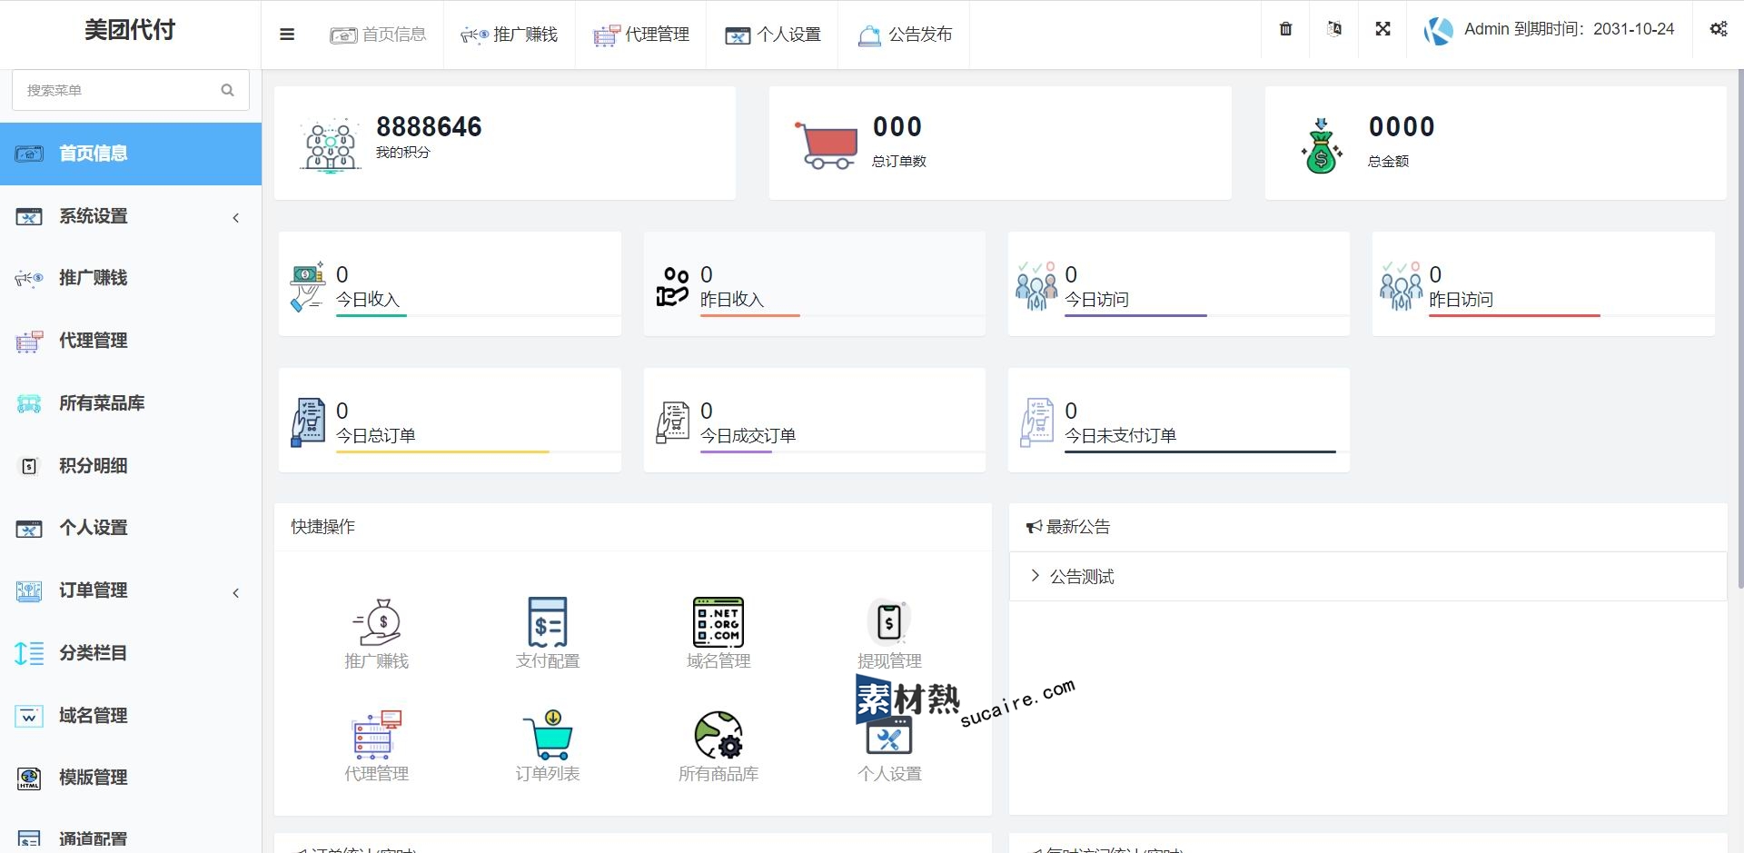Click the 今日收入 cash icon
The image size is (1744, 853).
pos(308,287)
